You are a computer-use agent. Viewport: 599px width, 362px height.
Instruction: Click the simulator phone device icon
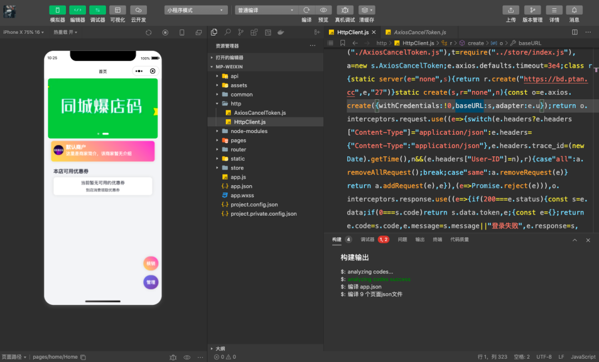pos(182,33)
